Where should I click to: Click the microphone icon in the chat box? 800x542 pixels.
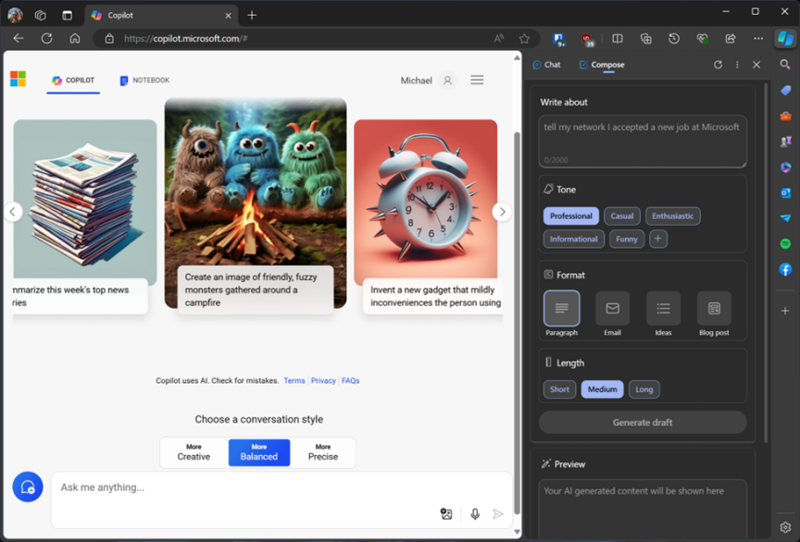point(475,514)
